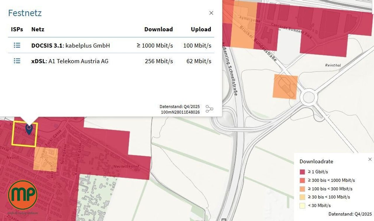Click the ≥ 1000 Mbit/s download value
The height and width of the screenshot is (221, 374).
click(155, 46)
